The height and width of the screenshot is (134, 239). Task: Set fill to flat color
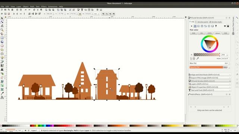tap(195, 26)
